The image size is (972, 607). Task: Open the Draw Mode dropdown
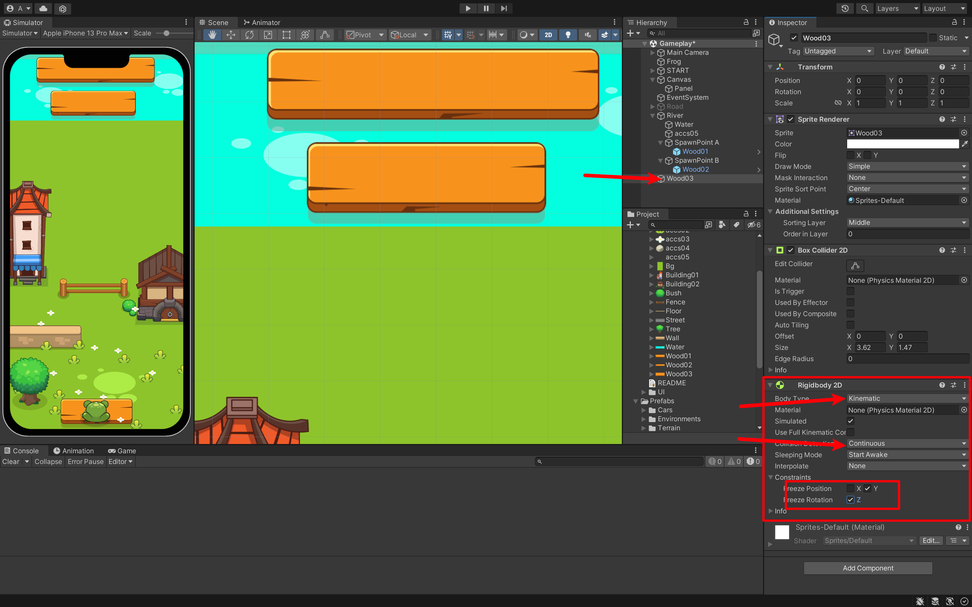[907, 166]
